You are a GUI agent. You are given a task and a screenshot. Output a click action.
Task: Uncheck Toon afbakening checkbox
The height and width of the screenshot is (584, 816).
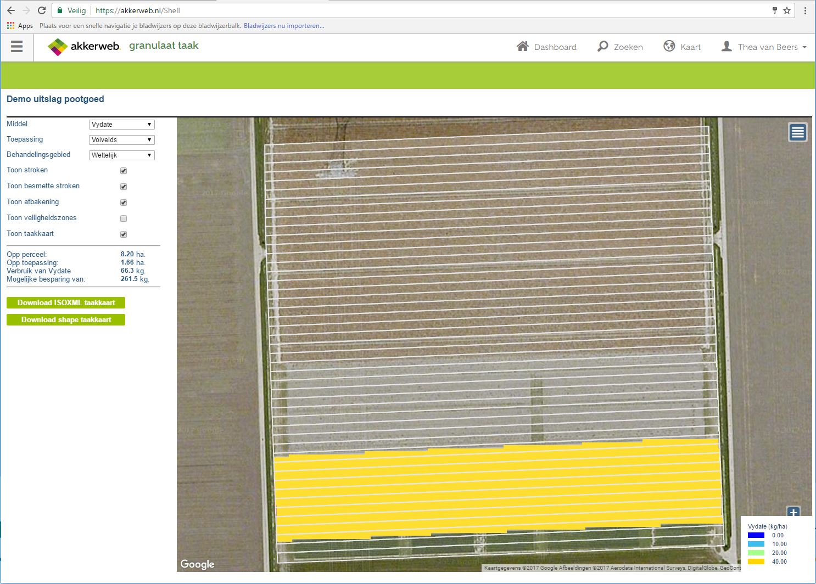(x=124, y=203)
